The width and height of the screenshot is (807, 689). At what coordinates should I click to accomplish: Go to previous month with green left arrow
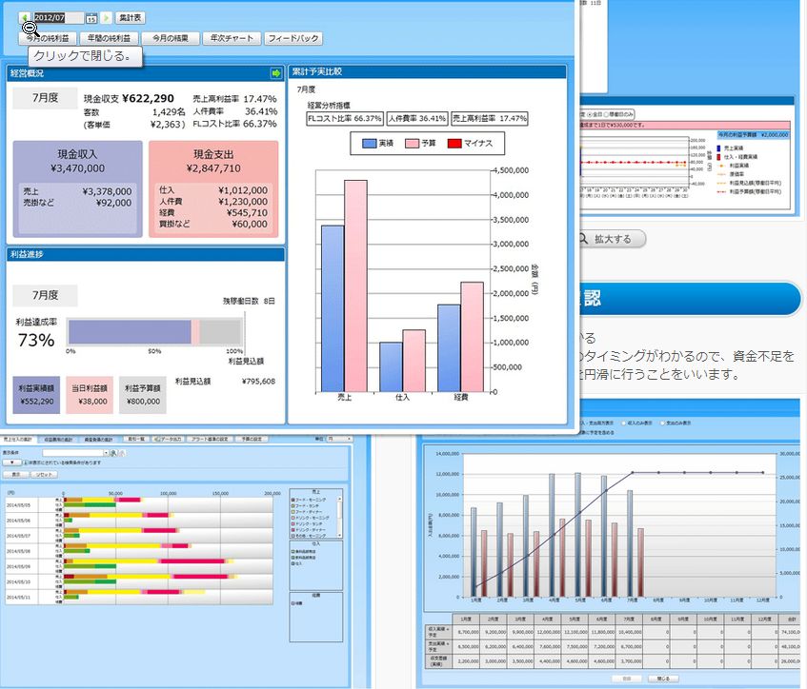24,17
